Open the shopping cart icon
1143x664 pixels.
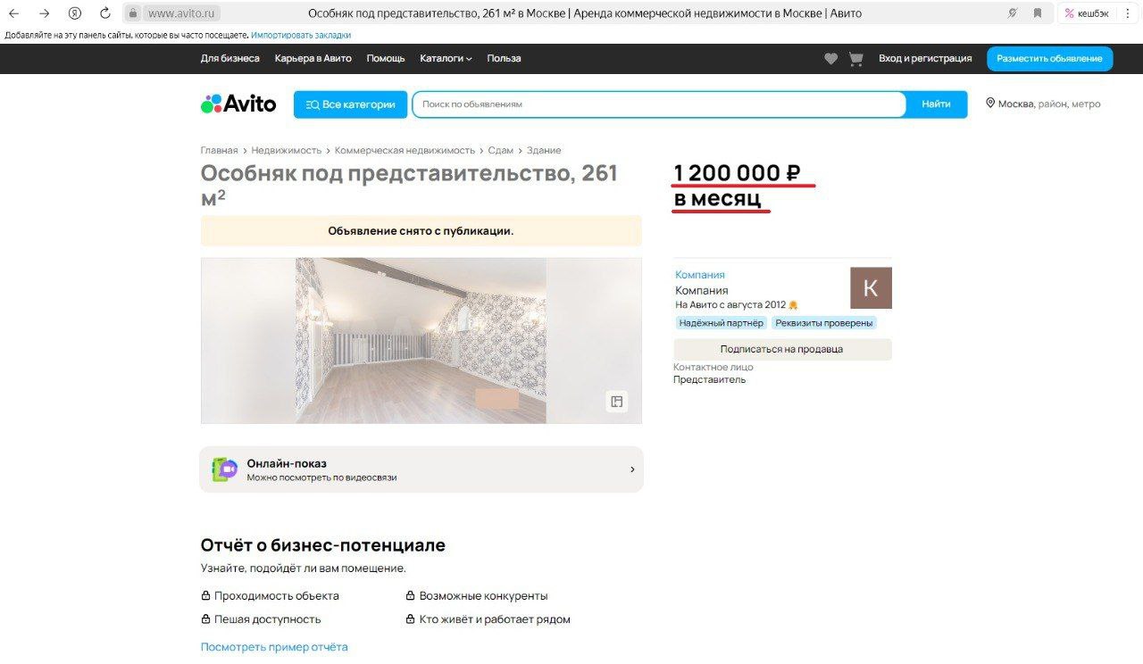(x=855, y=59)
